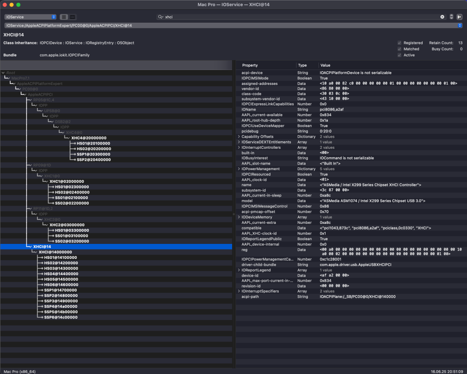
Task: Select HS06@14600000 in the tree
Action: 61,284
